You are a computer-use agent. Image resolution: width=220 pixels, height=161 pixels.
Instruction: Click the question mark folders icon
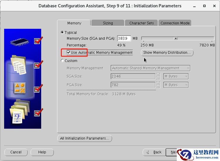click(x=20, y=112)
